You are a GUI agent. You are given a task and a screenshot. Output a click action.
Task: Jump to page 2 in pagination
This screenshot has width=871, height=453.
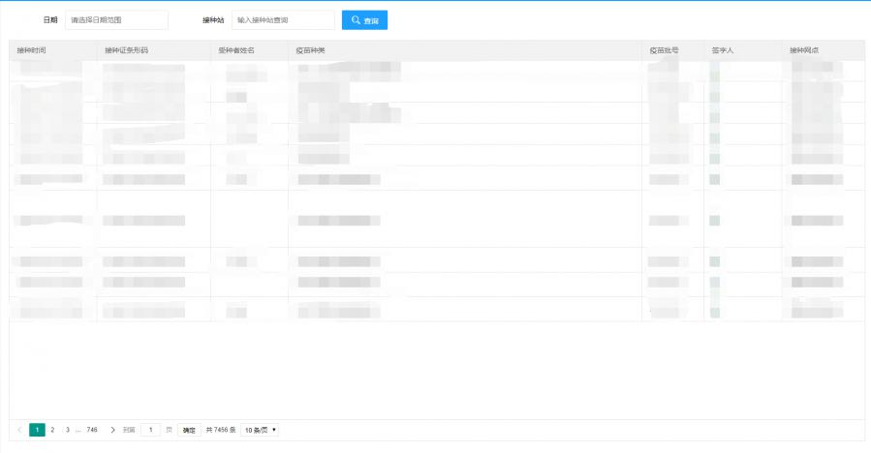(52, 430)
